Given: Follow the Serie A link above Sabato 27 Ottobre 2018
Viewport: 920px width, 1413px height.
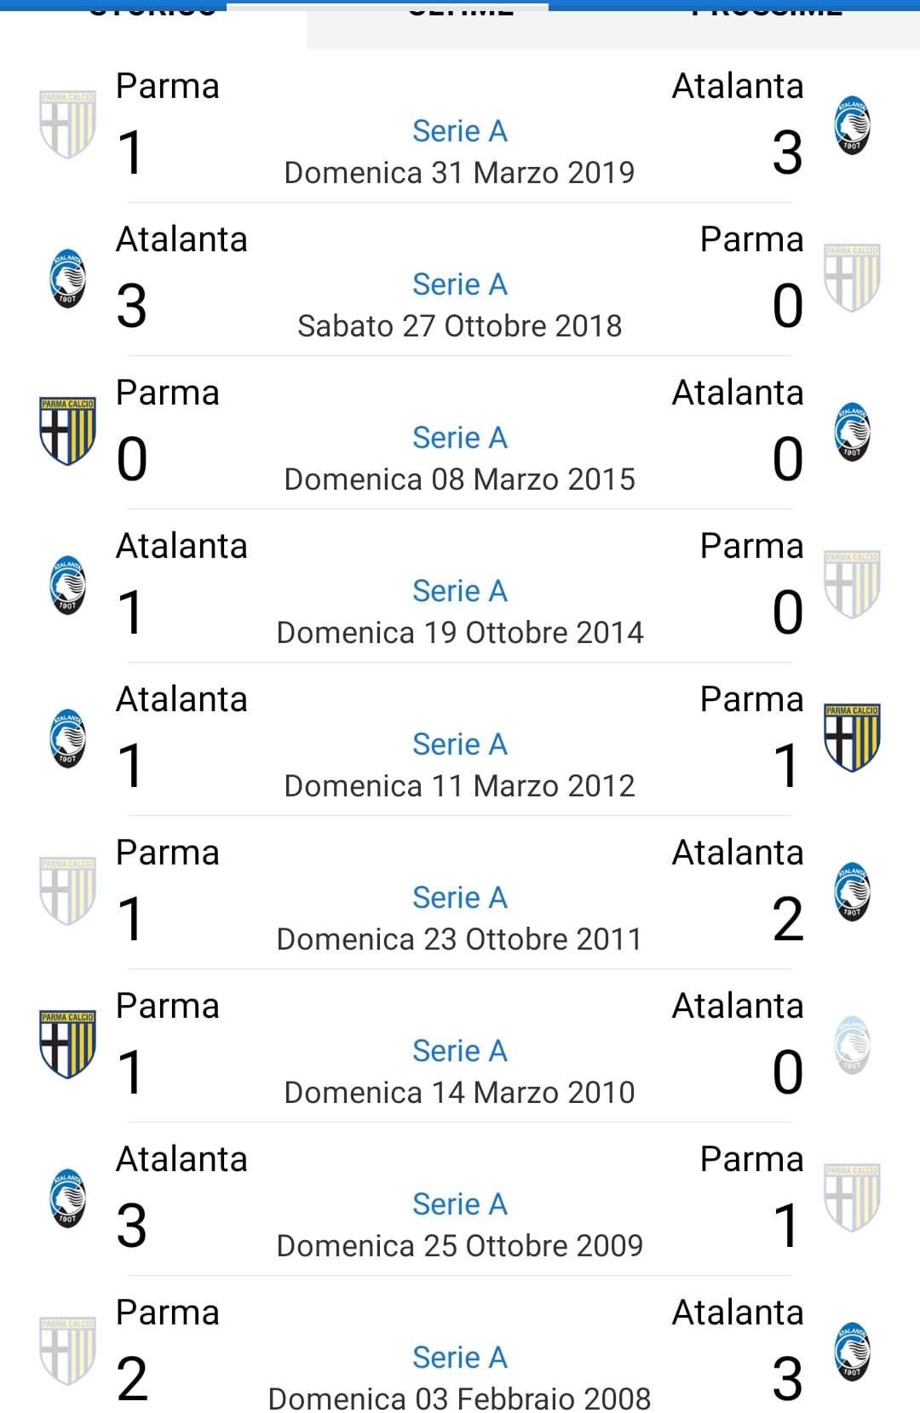Looking at the screenshot, I should (x=460, y=284).
